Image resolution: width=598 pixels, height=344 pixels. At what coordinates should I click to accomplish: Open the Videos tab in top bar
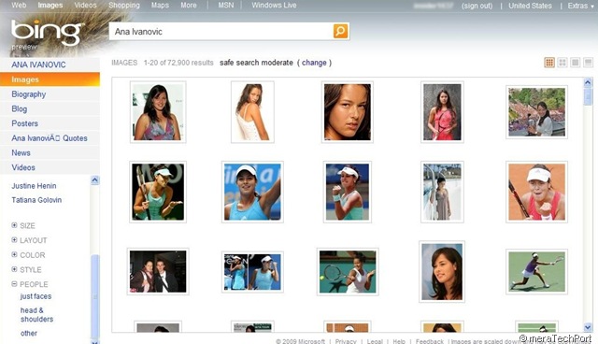click(x=85, y=6)
